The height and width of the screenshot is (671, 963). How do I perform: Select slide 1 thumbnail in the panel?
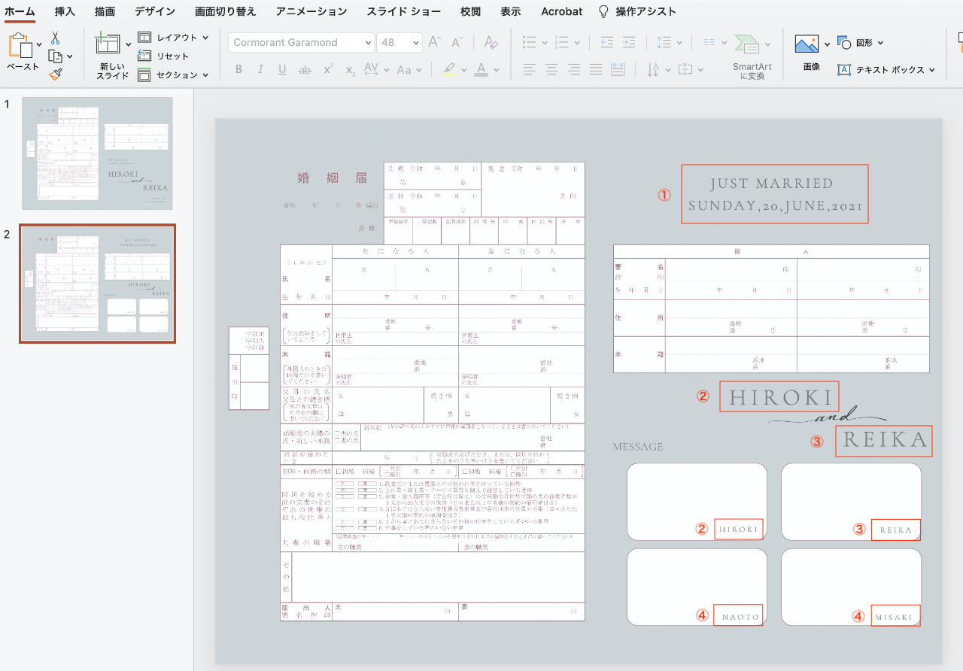[x=97, y=153]
